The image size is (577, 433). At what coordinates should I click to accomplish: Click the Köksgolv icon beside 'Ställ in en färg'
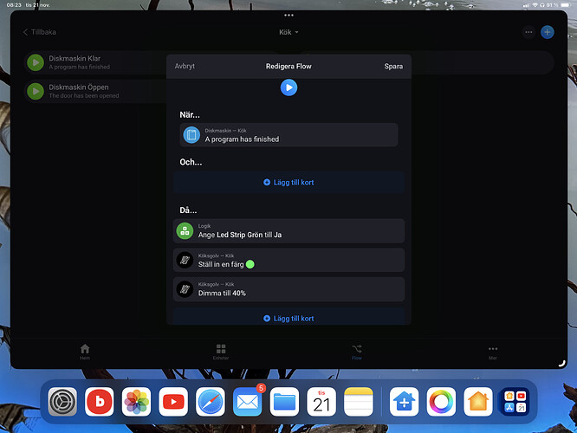185,260
